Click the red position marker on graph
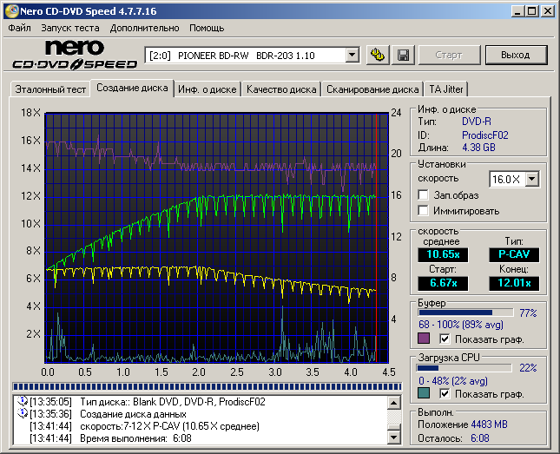The height and width of the screenshot is (454, 560). [376, 238]
